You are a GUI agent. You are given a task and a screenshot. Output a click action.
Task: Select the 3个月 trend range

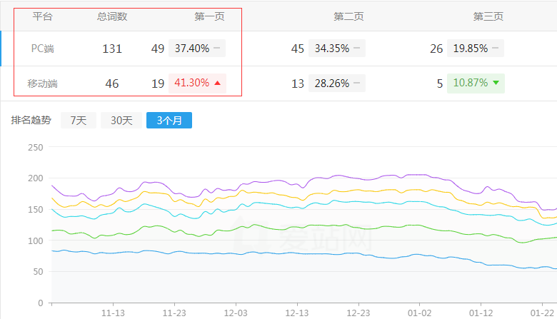(x=169, y=121)
